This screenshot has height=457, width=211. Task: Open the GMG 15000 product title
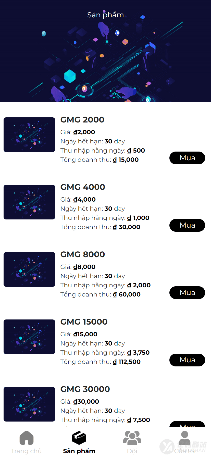click(84, 322)
